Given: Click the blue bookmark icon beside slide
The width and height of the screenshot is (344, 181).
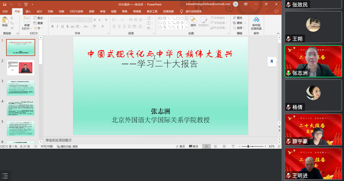Looking at the screenshot, I should (x=272, y=62).
